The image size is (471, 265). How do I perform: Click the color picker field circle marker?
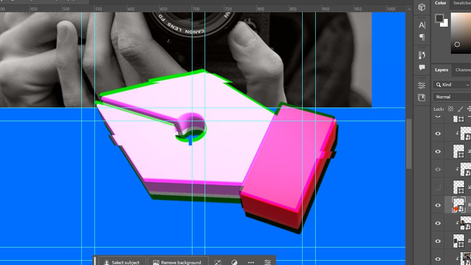tap(457, 45)
